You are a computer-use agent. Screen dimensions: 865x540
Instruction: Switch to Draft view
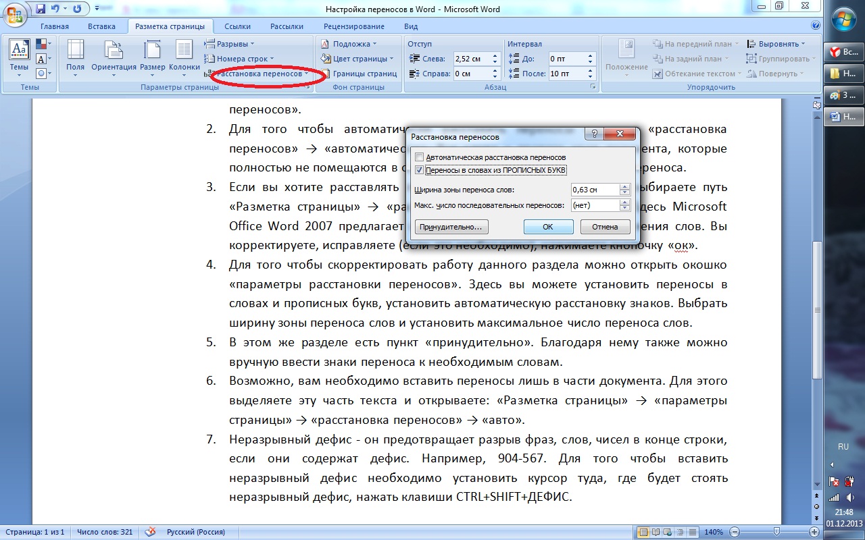693,533
